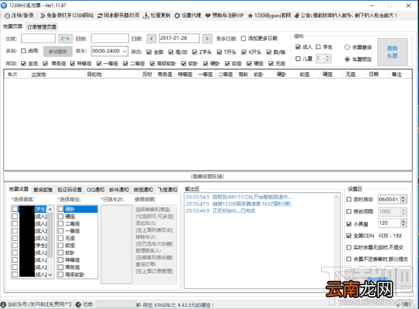Select 车票预定 radio button
The width and height of the screenshot is (419, 309).
347,59
